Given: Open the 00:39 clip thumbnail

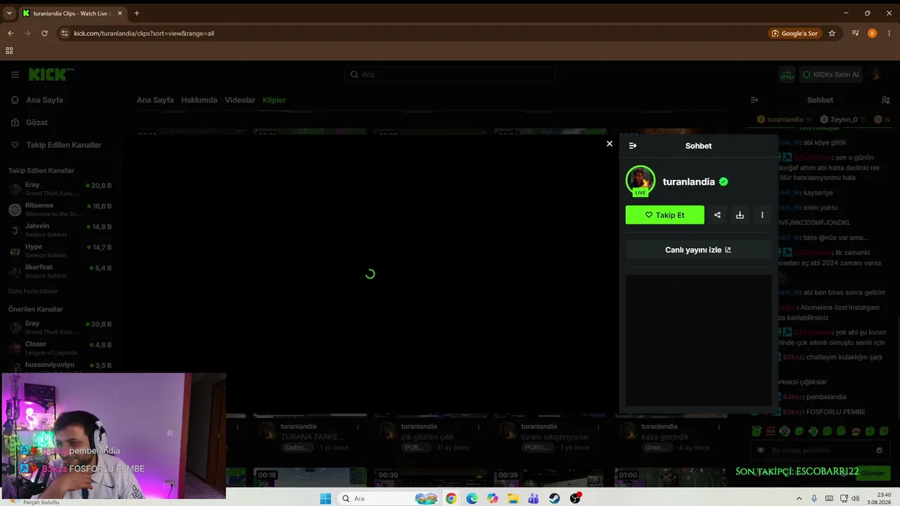Looking at the screenshot, I should tap(550, 478).
